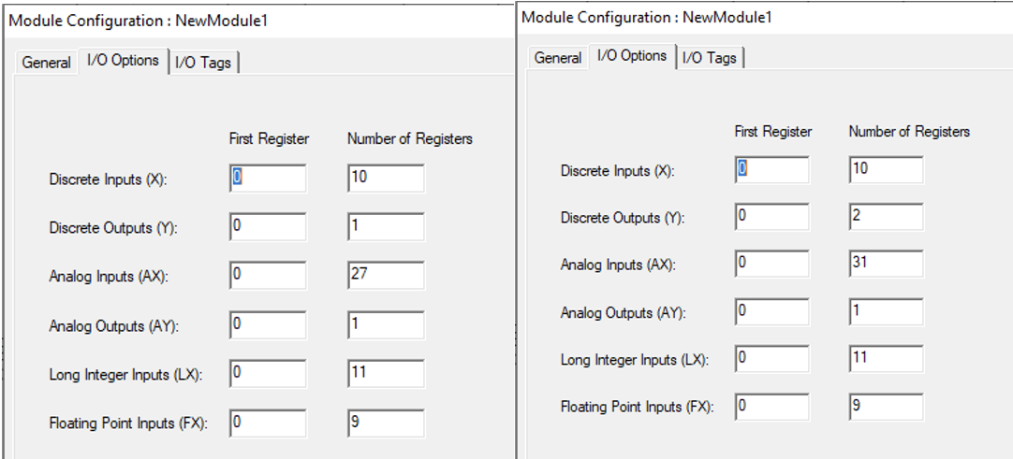Click Analog Inputs register count showing 31
Viewport: 1013px width, 459px height.
[886, 265]
